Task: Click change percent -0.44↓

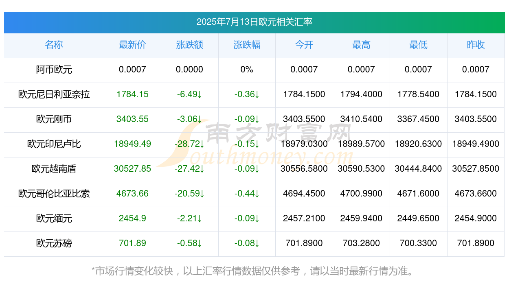Action: (x=247, y=194)
